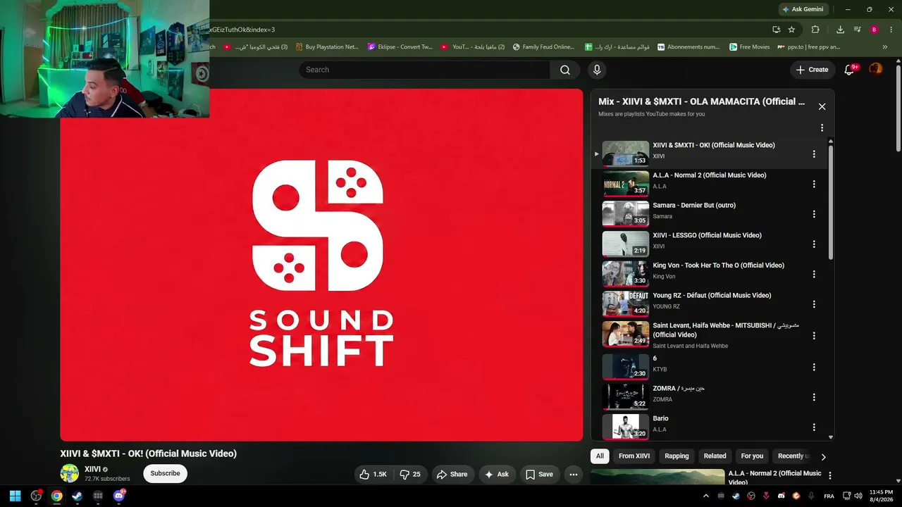Open options for King Von playlist entry
The image size is (902, 507).
pyautogui.click(x=814, y=275)
